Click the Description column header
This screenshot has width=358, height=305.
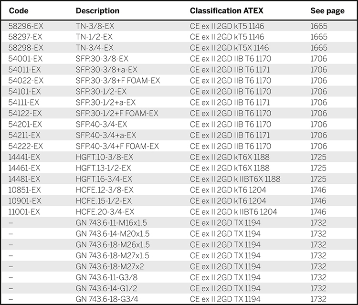[97, 11]
